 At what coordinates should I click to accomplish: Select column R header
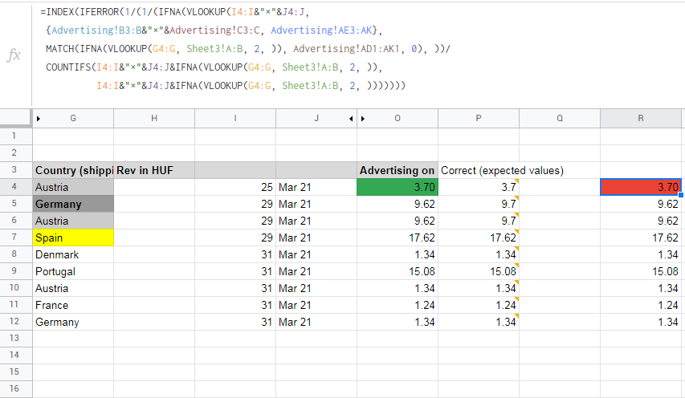[x=641, y=118]
